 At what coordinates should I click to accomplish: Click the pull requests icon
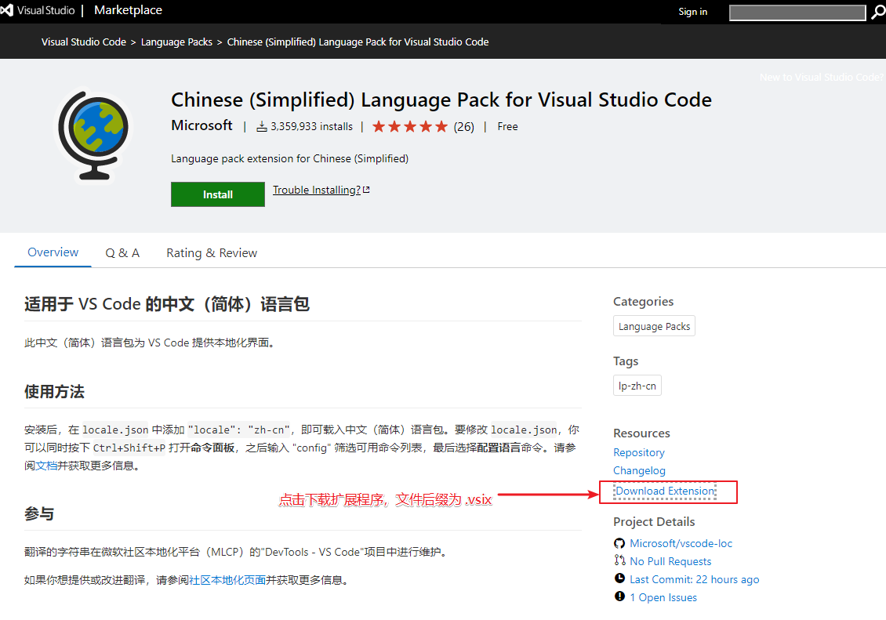tap(619, 561)
